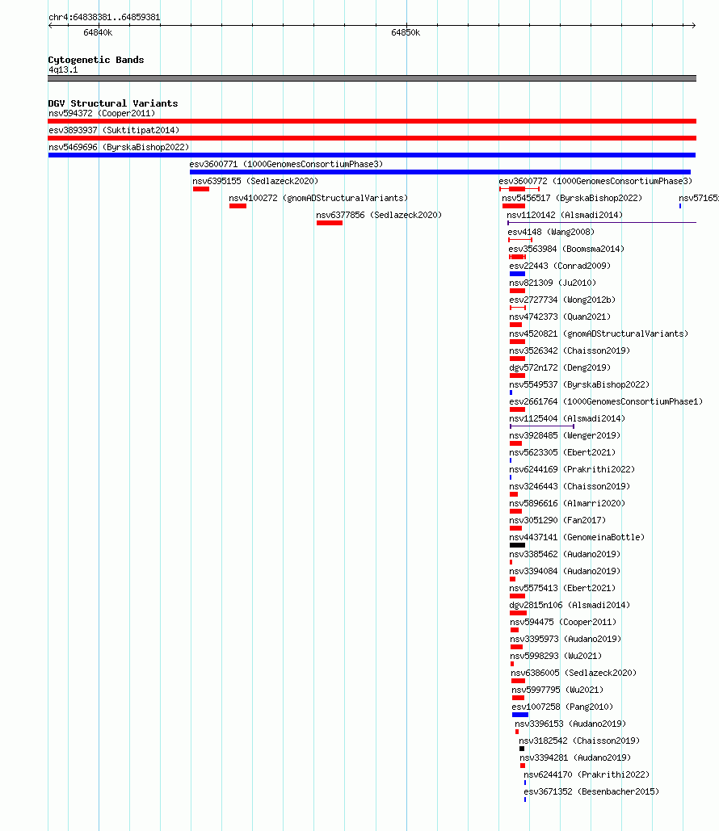This screenshot has width=719, height=831.
Task: Click nsv5896616 (Almarri2020) label
Action: [x=567, y=503]
